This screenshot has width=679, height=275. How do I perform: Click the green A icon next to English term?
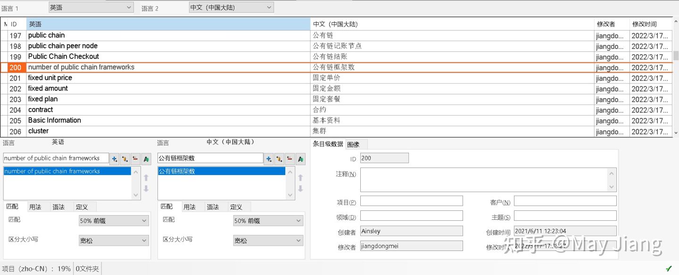pos(147,159)
